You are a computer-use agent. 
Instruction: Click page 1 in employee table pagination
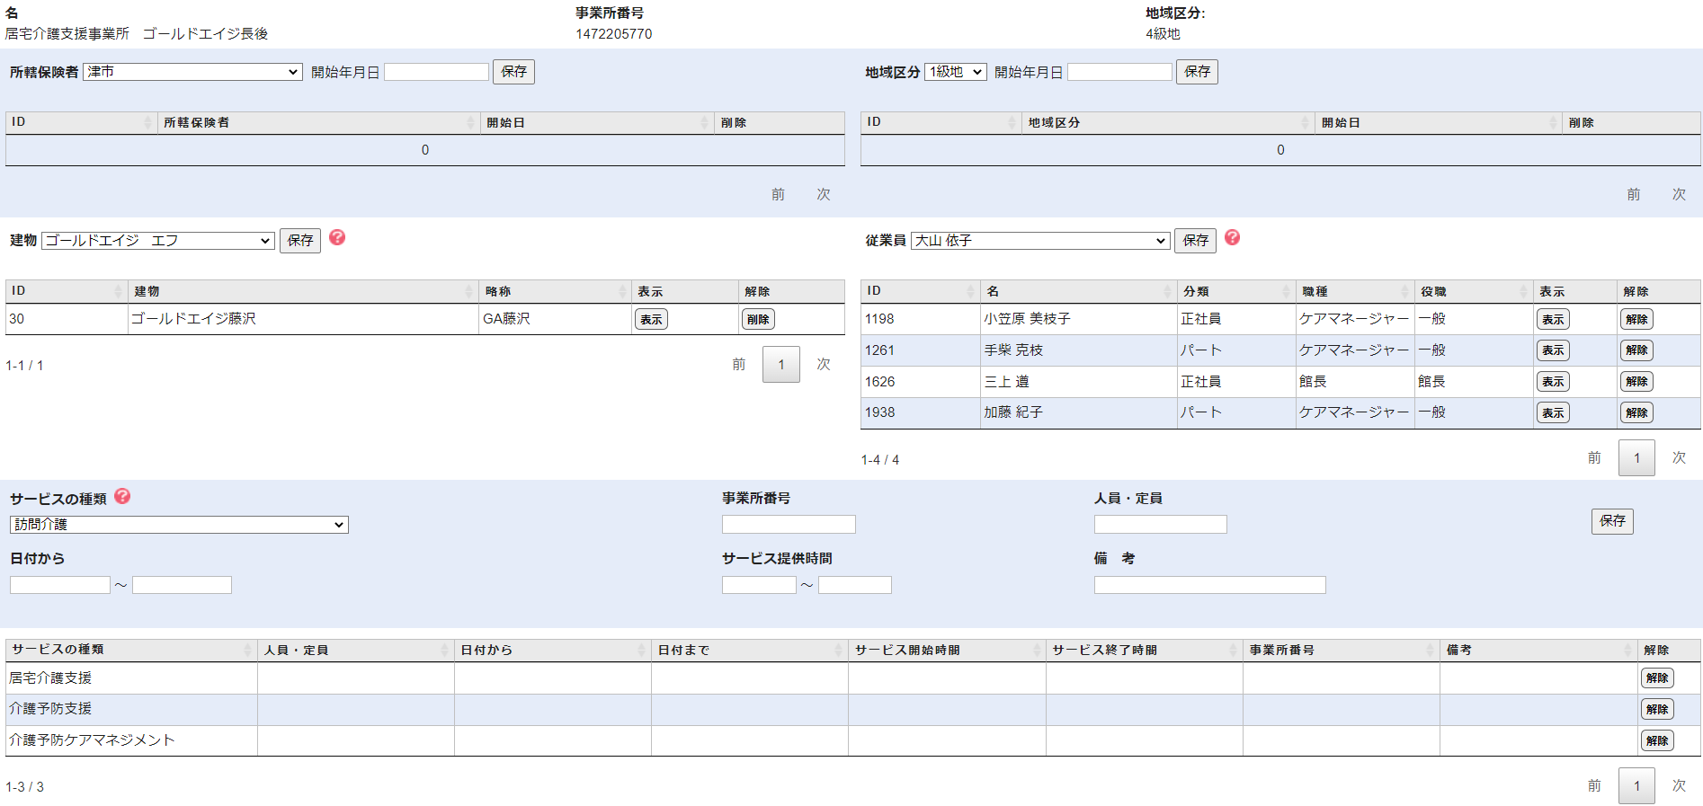[x=1636, y=458]
